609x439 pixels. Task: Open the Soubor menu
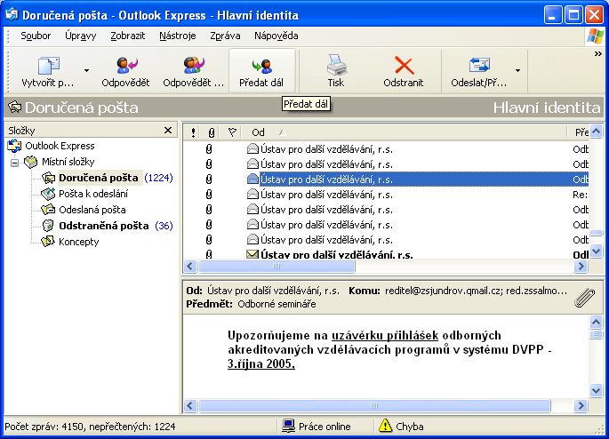click(x=36, y=36)
